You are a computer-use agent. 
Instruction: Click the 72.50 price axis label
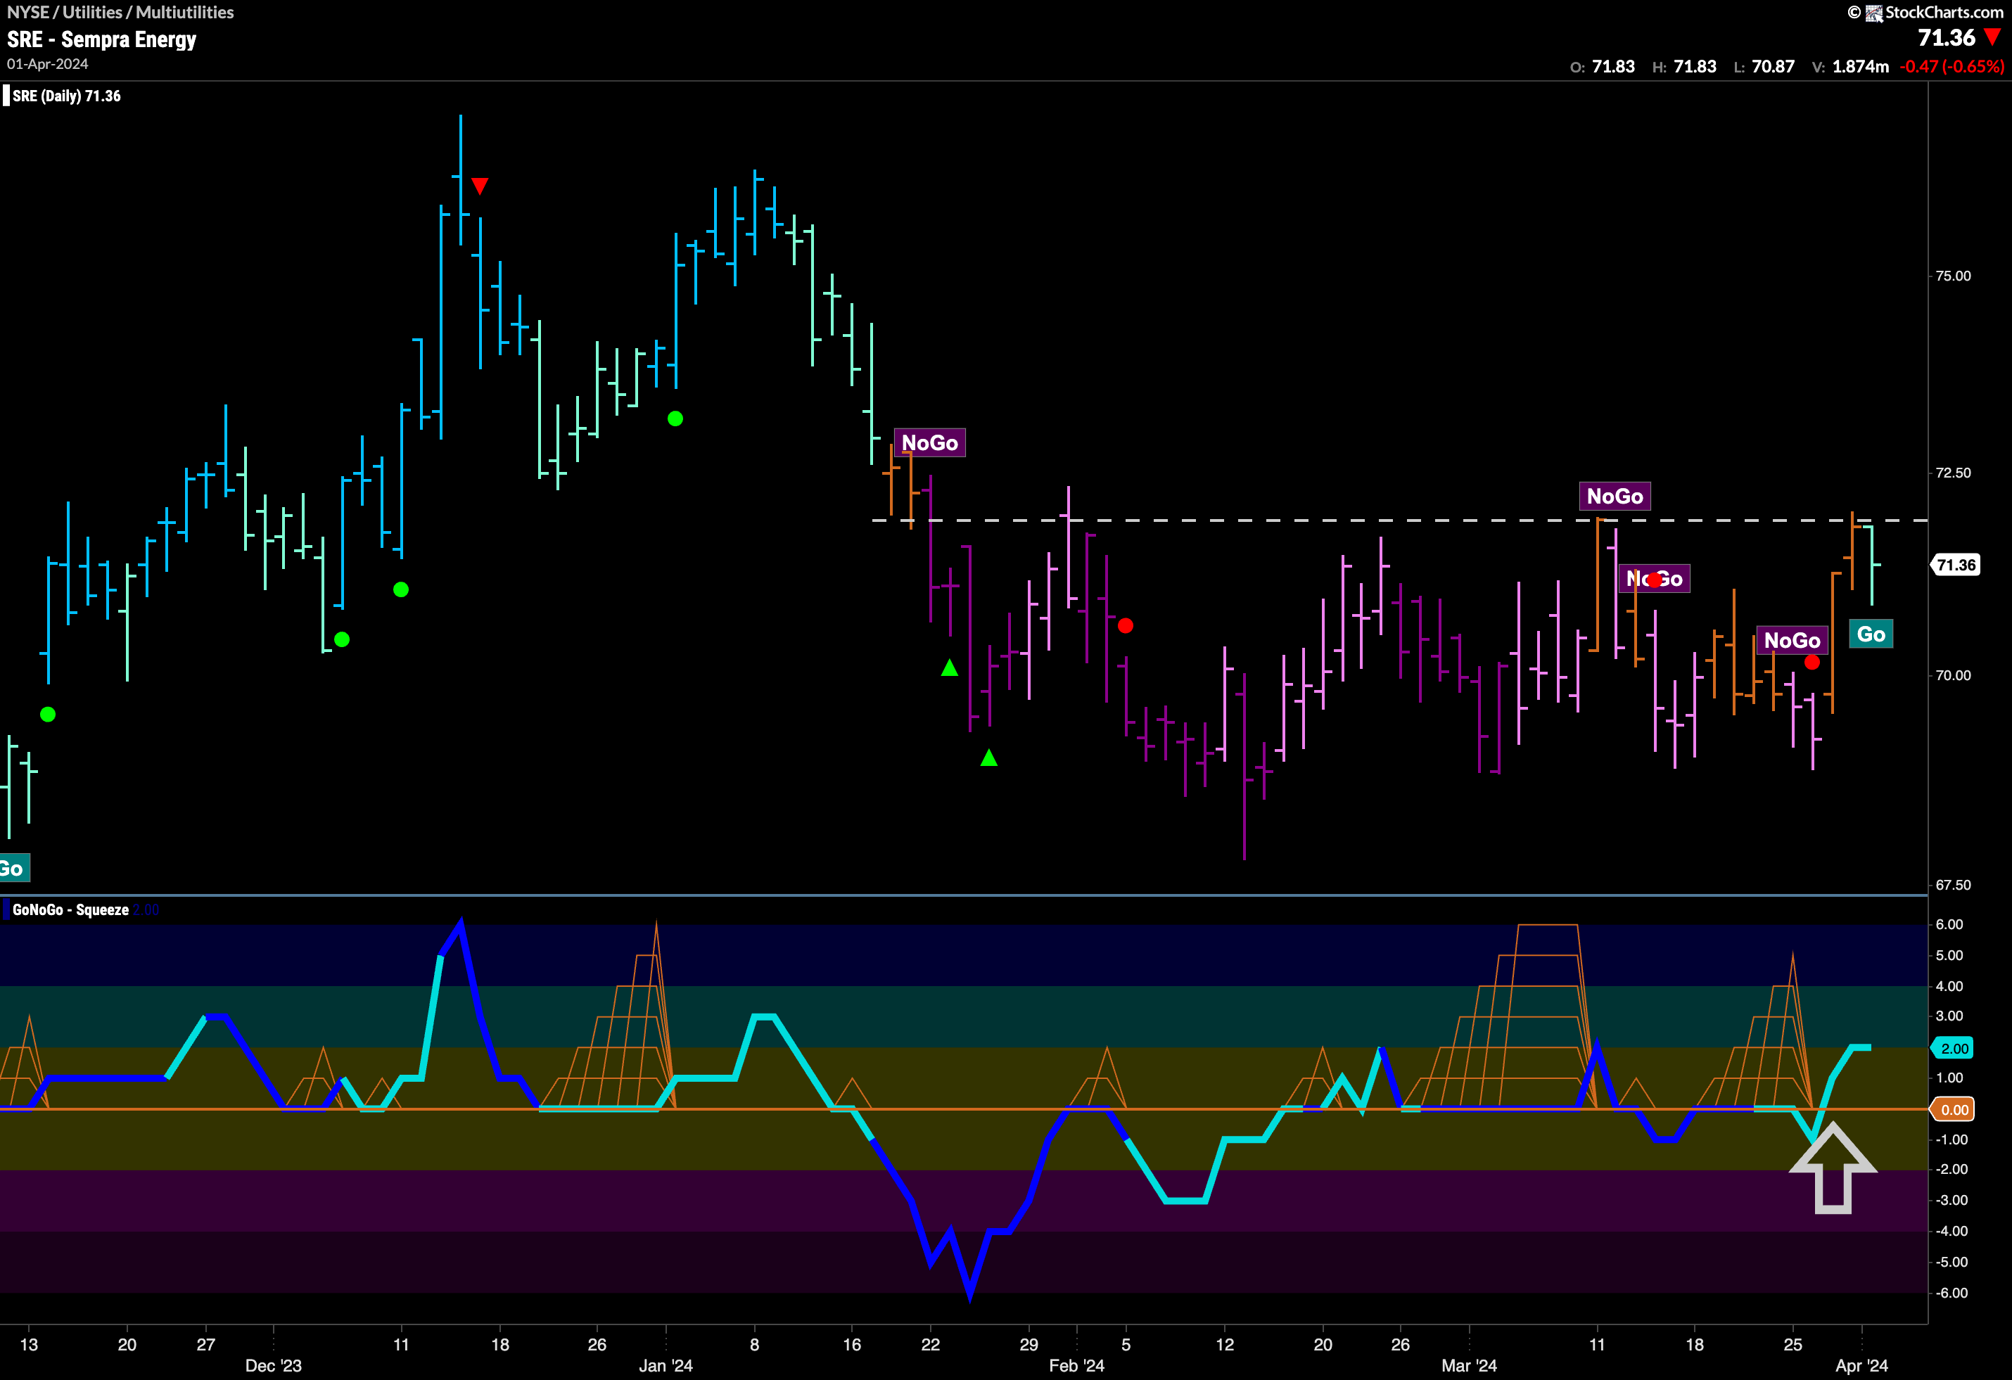(1953, 473)
